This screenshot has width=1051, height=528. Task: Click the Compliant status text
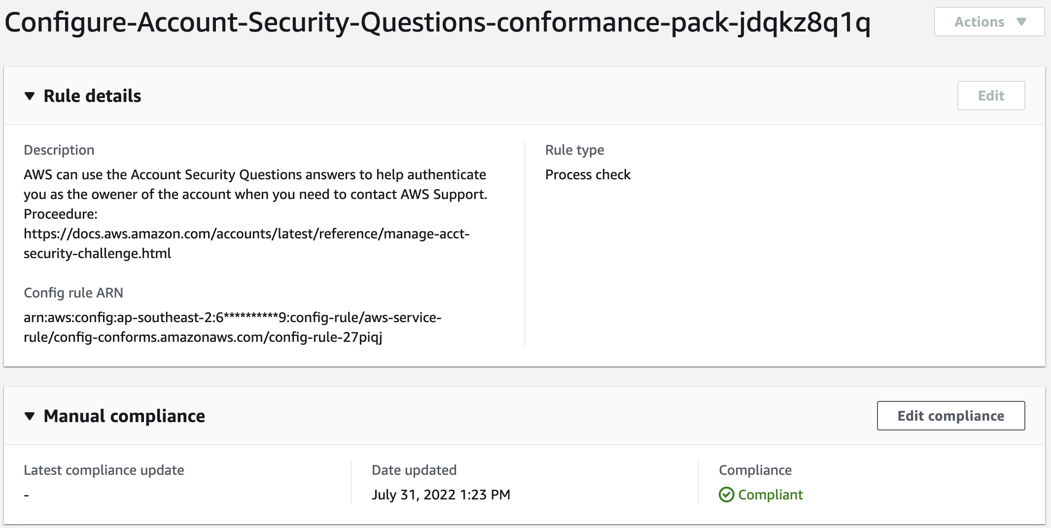[771, 495]
